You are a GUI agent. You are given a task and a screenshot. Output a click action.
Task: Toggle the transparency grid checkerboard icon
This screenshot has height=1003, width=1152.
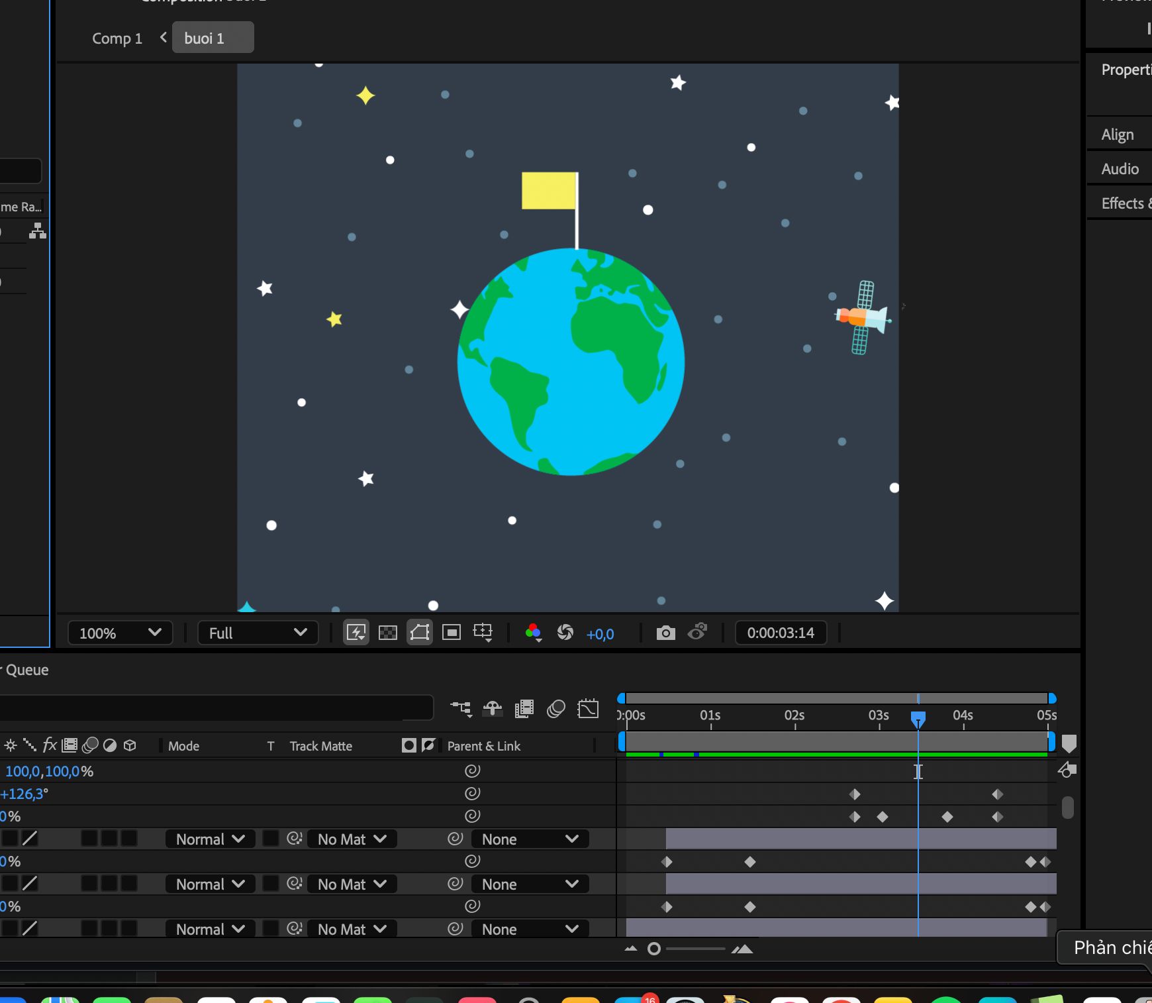388,633
